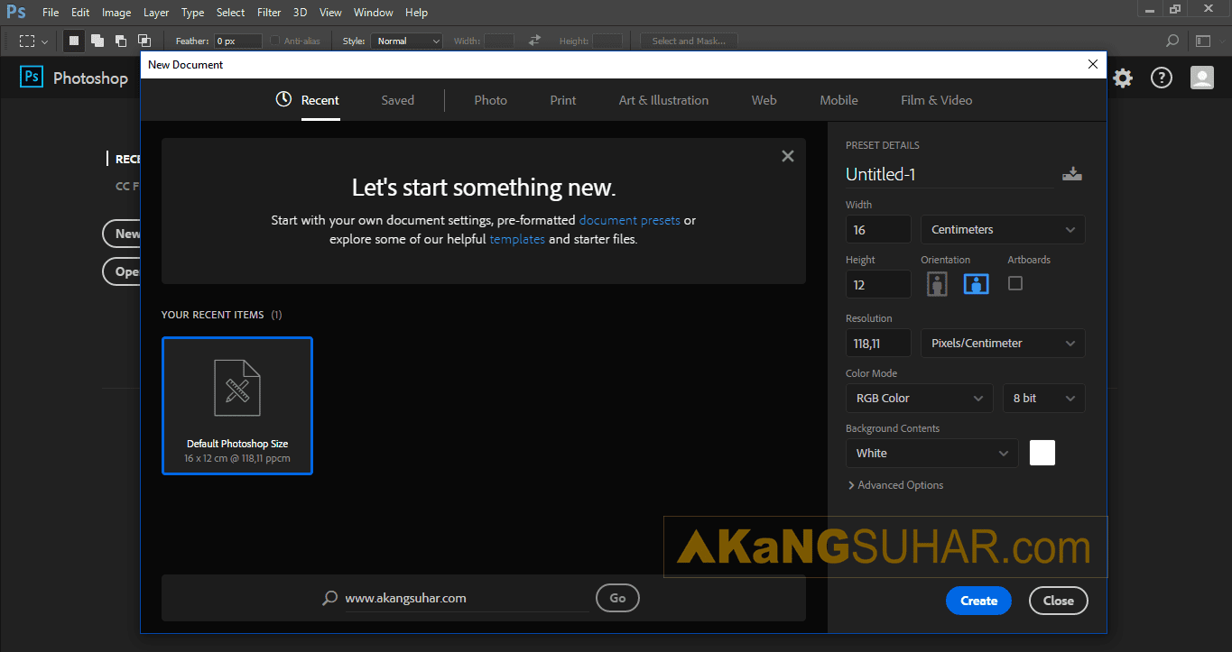Close the New Document dialog with X
1232x652 pixels.
(x=1094, y=65)
